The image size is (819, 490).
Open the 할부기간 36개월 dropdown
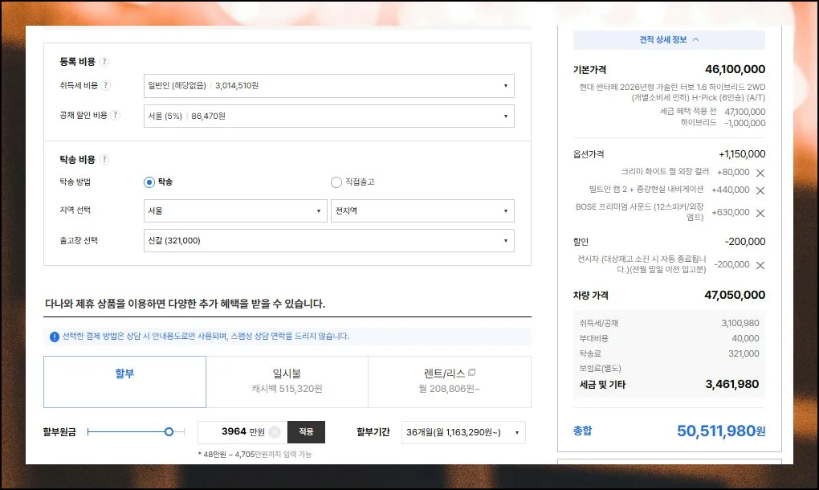click(x=463, y=432)
